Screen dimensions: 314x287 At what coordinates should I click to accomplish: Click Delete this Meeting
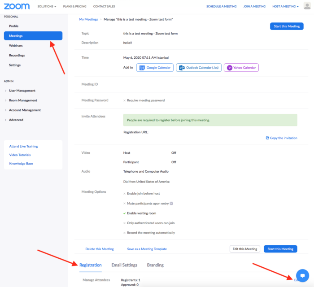coord(100,249)
